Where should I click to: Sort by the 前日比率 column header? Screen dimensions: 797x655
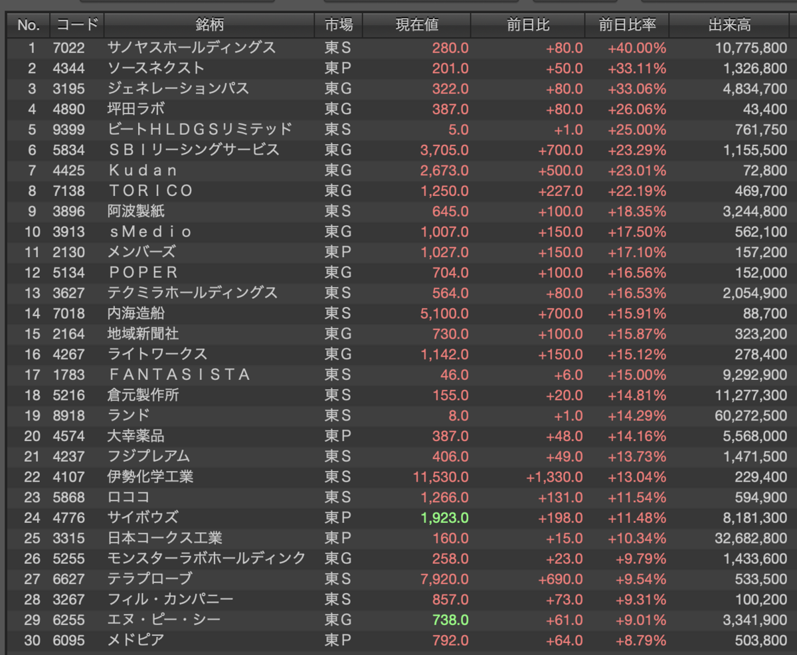point(627,25)
